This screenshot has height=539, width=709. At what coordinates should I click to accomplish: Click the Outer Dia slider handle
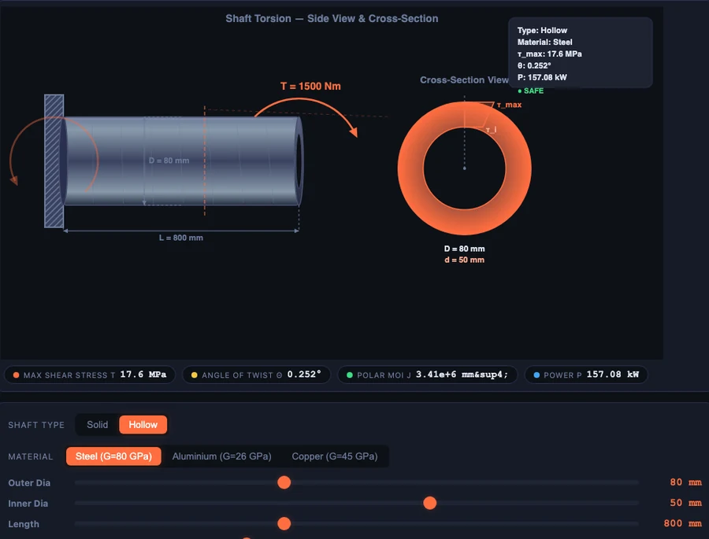tap(284, 482)
